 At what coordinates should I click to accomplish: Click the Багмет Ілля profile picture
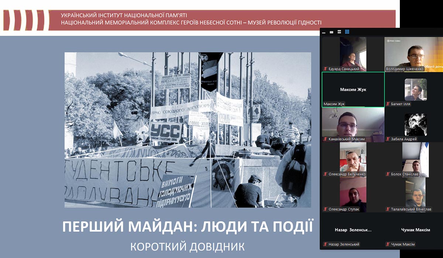tap(415, 90)
